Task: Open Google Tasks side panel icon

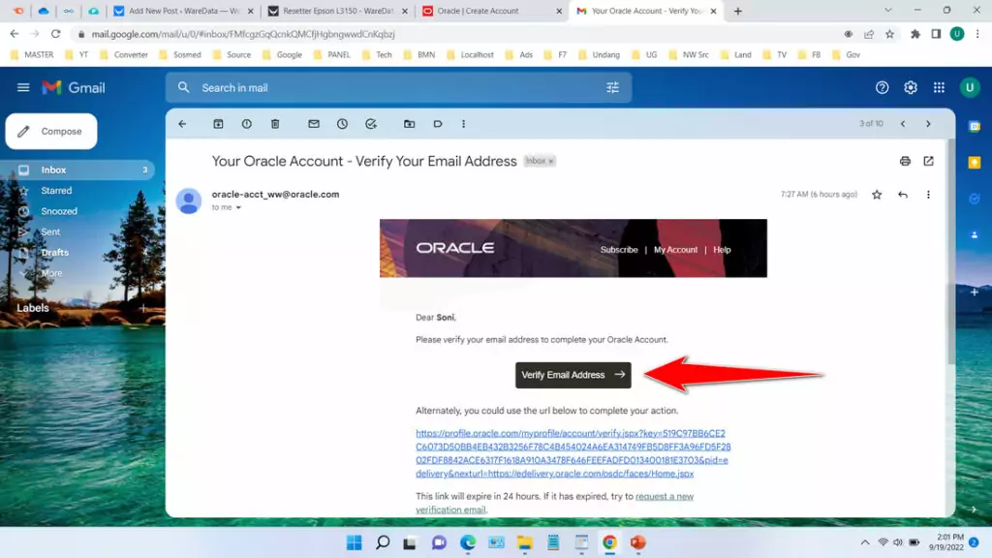Action: (975, 199)
